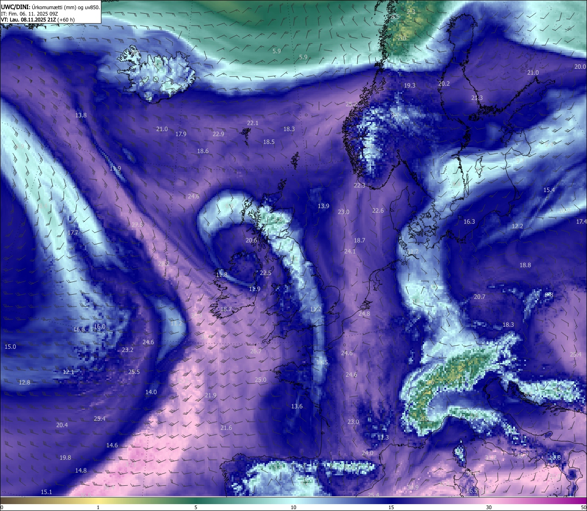Click the 18.5 value on the map

269,142
